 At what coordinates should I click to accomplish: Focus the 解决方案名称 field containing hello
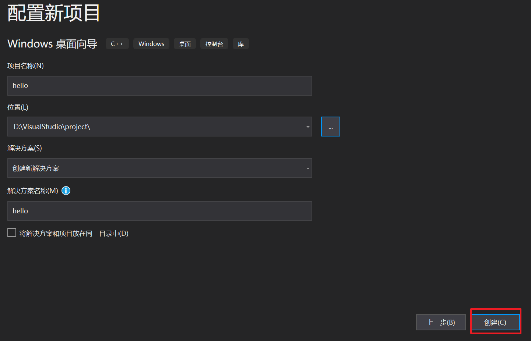(x=160, y=211)
